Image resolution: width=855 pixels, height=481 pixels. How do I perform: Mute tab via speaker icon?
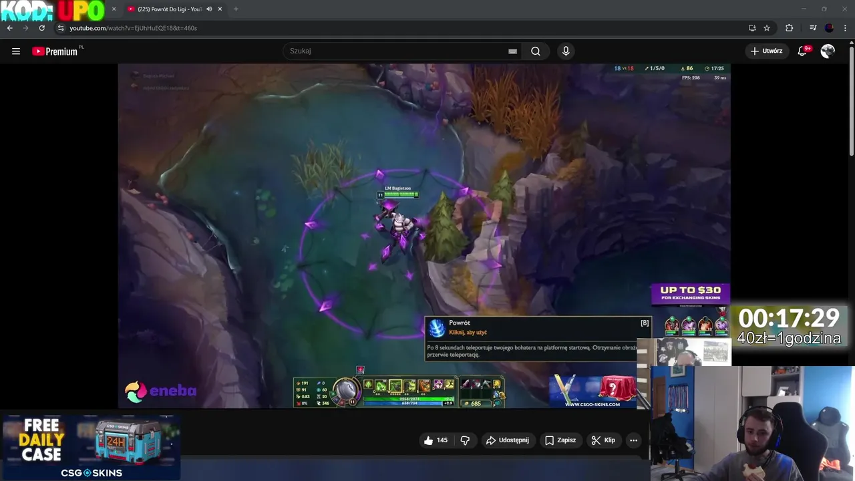click(209, 9)
